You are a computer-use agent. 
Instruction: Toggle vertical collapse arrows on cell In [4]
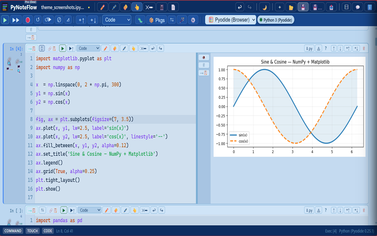coord(42,48)
